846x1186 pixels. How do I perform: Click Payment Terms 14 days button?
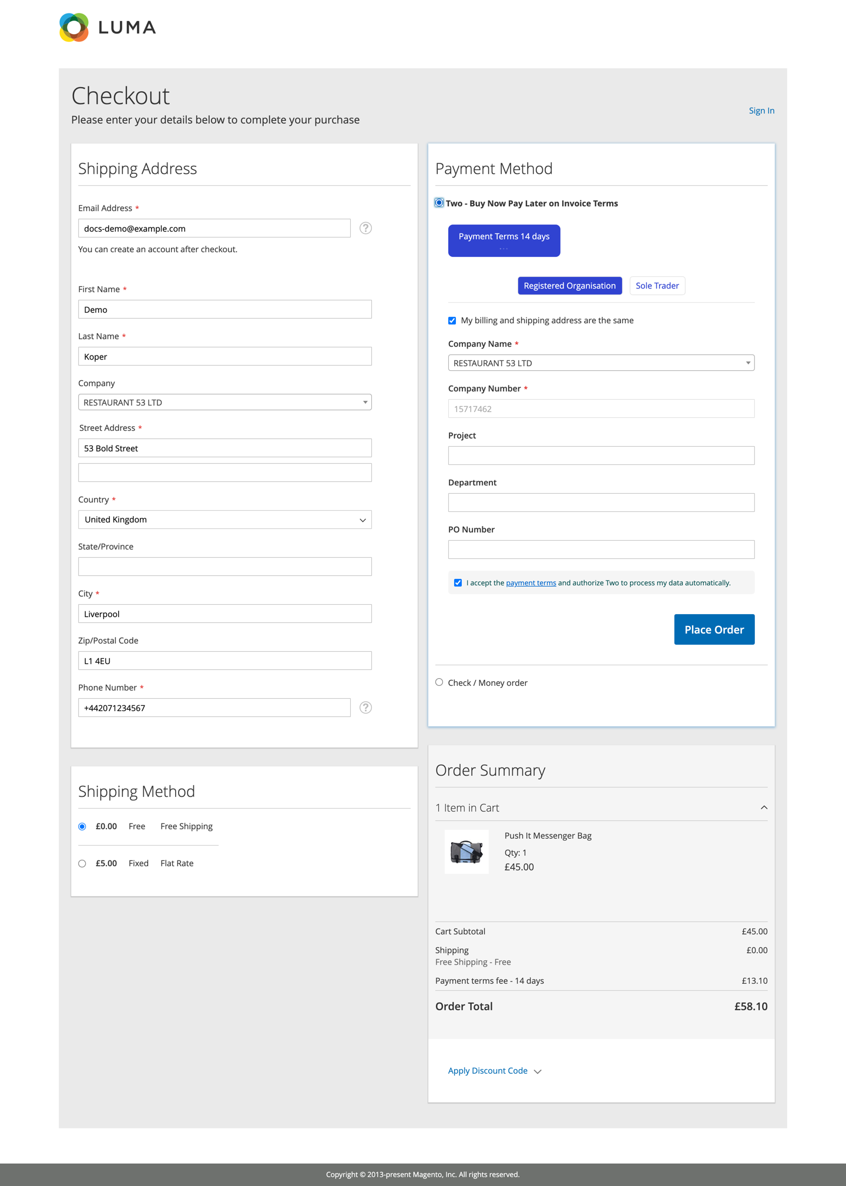pos(504,240)
